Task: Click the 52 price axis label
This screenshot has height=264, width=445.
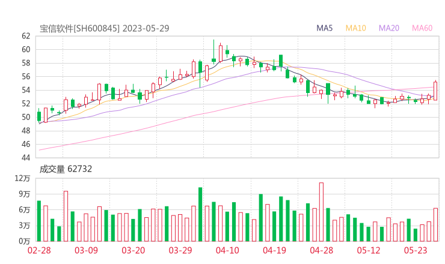Action: click(26, 104)
